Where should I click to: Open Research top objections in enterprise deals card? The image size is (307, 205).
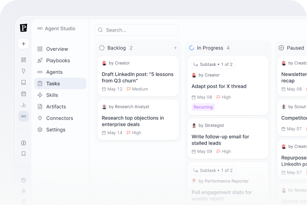138,120
